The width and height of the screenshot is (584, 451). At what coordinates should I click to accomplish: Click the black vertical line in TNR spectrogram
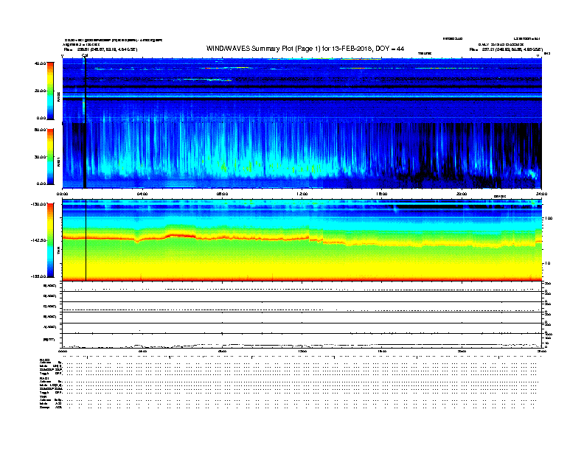click(86, 240)
